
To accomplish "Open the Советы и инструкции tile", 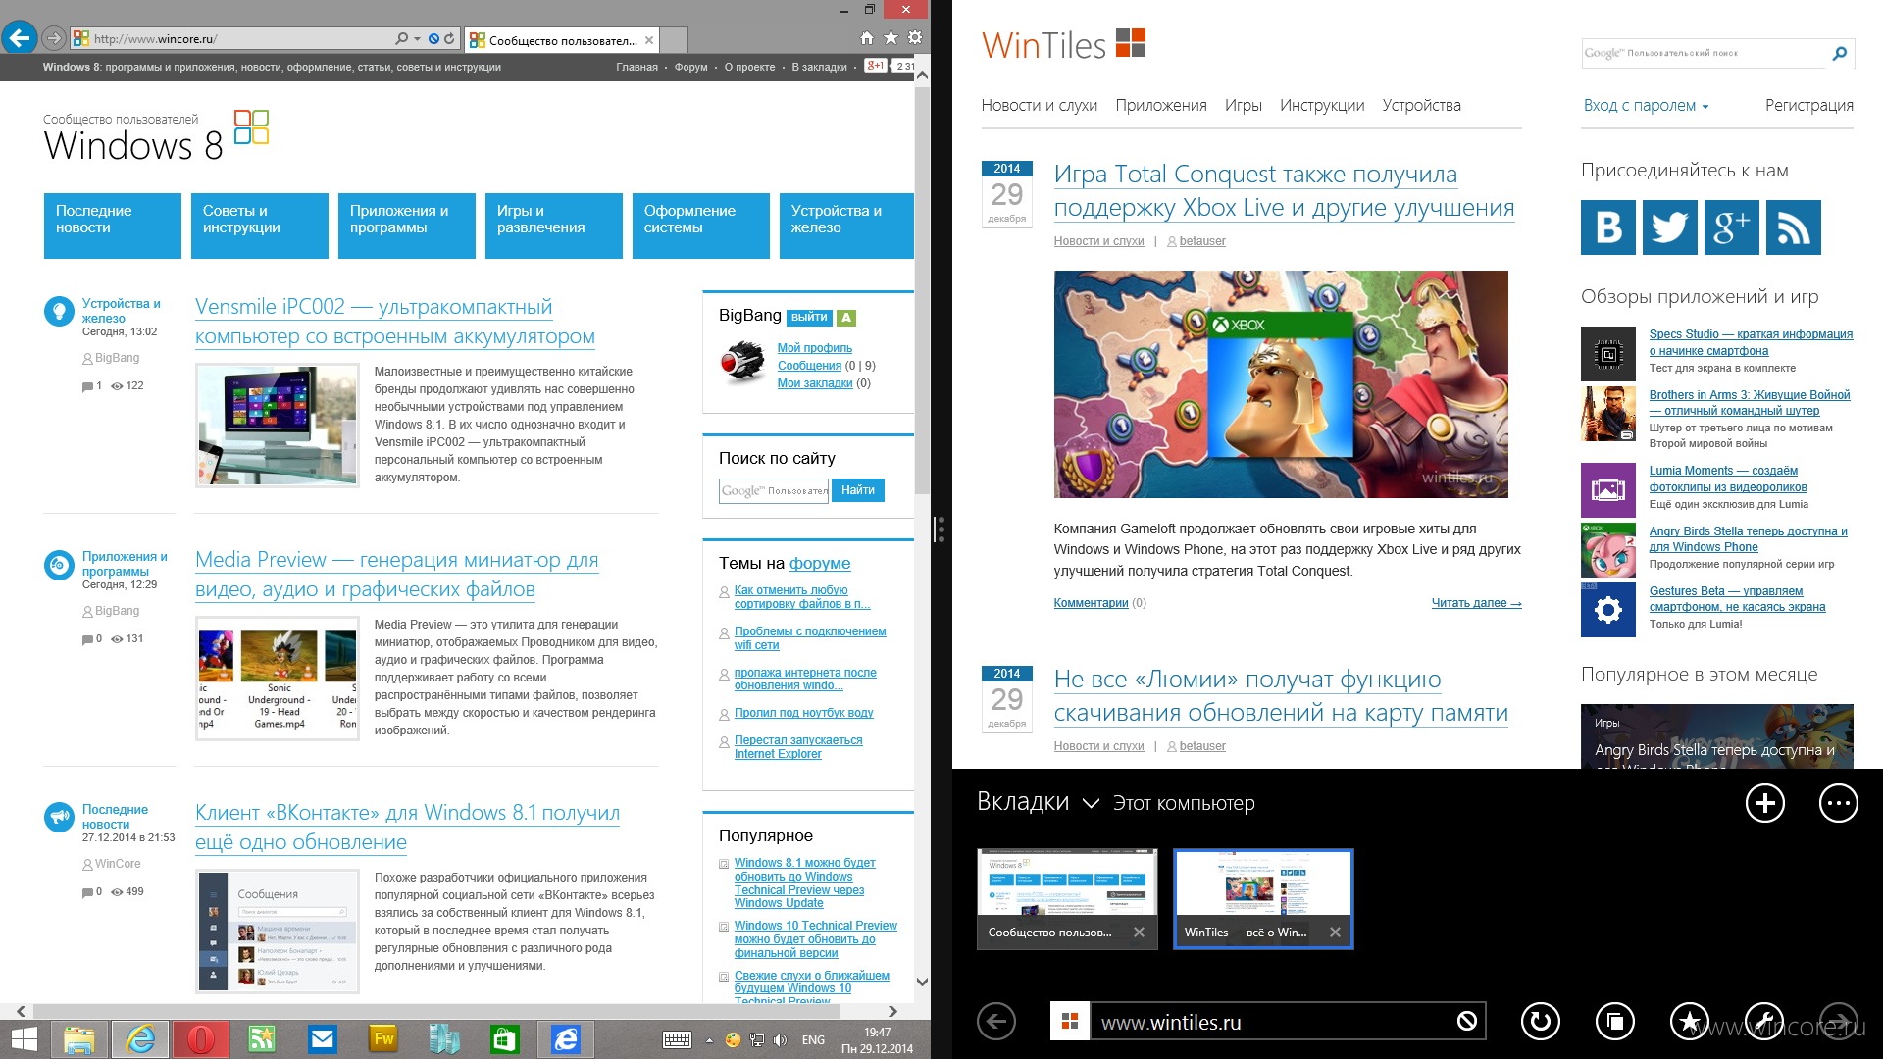I will pyautogui.click(x=260, y=226).
